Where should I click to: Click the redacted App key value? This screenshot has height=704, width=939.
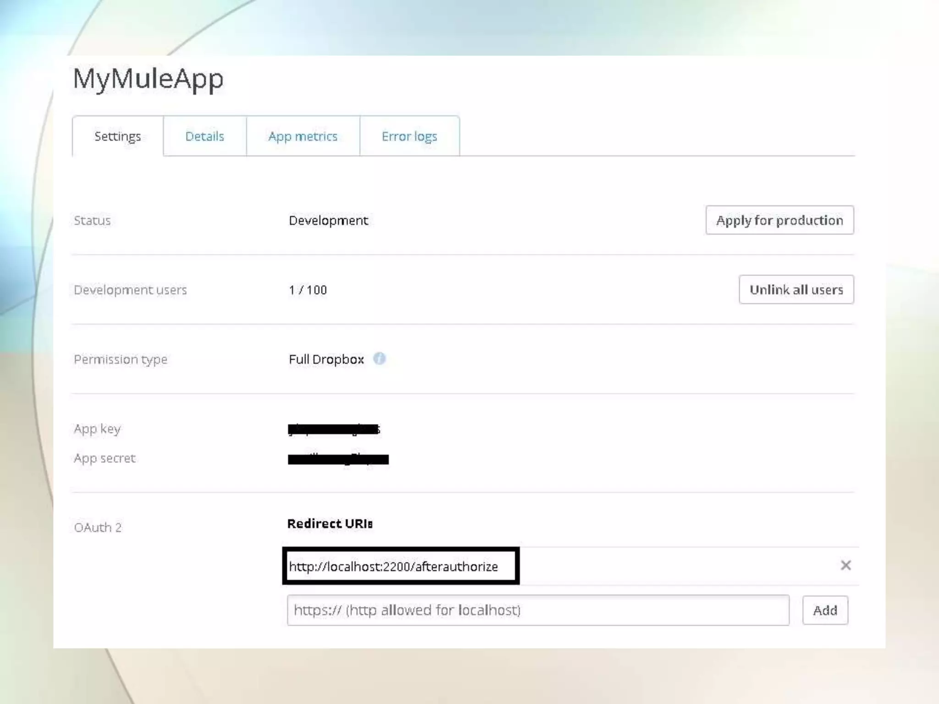tap(334, 429)
